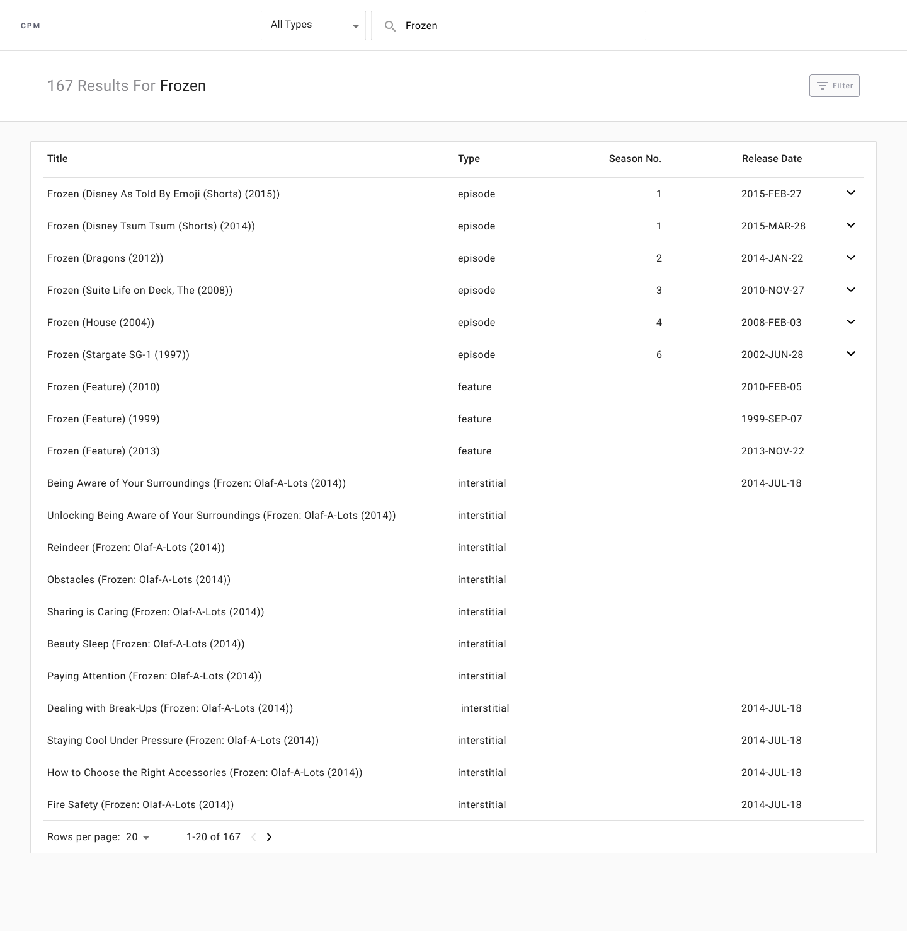
Task: Expand the Frozen (Dragons (2012)) row
Action: 851,257
